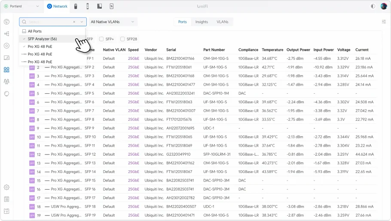Switch to the Network application tab
This screenshot has height=221, width=391.
57,6
